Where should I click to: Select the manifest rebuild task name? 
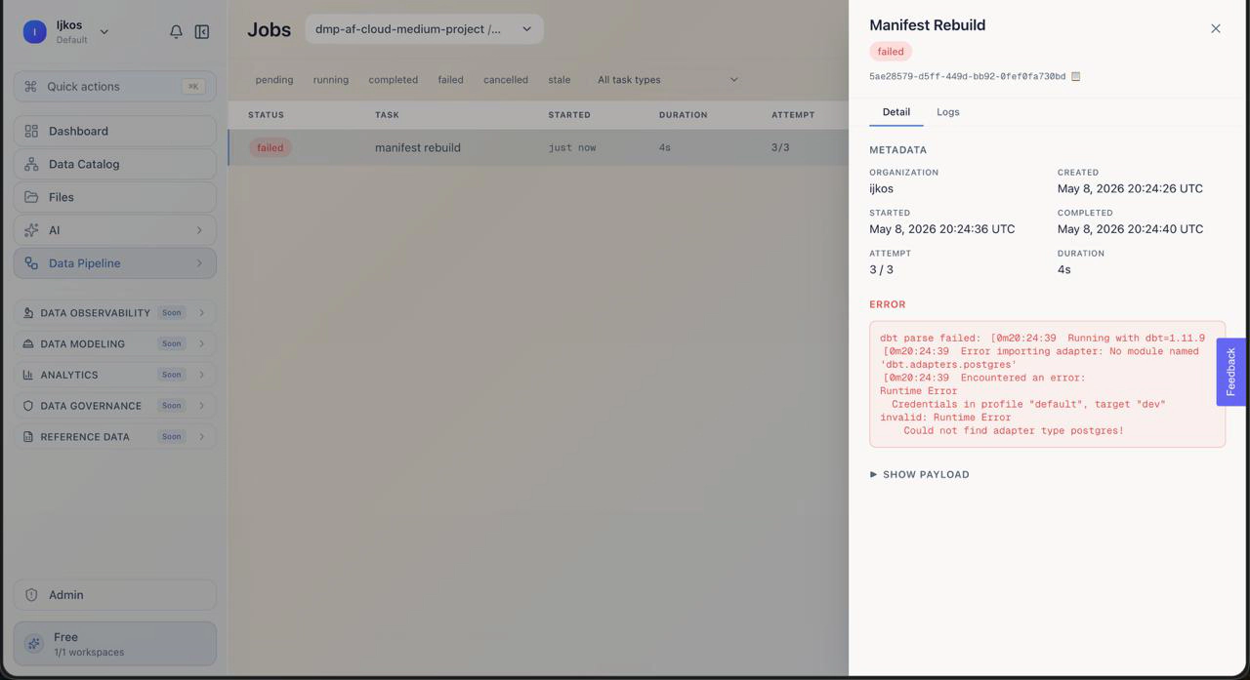418,148
